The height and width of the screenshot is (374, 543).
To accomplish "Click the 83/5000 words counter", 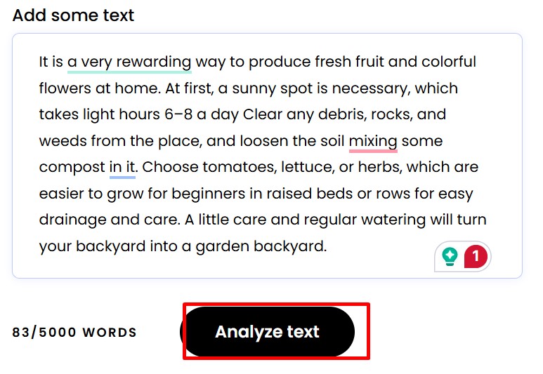I will coord(74,333).
